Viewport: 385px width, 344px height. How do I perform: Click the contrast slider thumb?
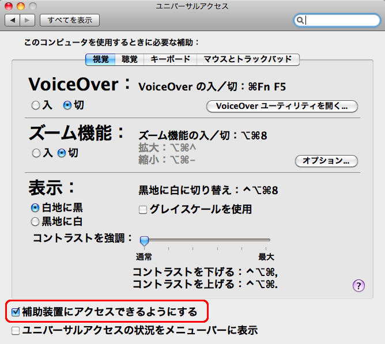(144, 241)
